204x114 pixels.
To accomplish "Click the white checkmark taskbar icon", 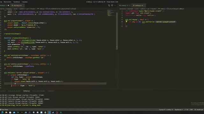I will (x=53, y=112).
